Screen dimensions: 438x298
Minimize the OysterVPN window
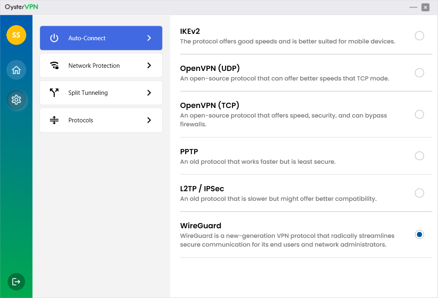(x=413, y=7)
